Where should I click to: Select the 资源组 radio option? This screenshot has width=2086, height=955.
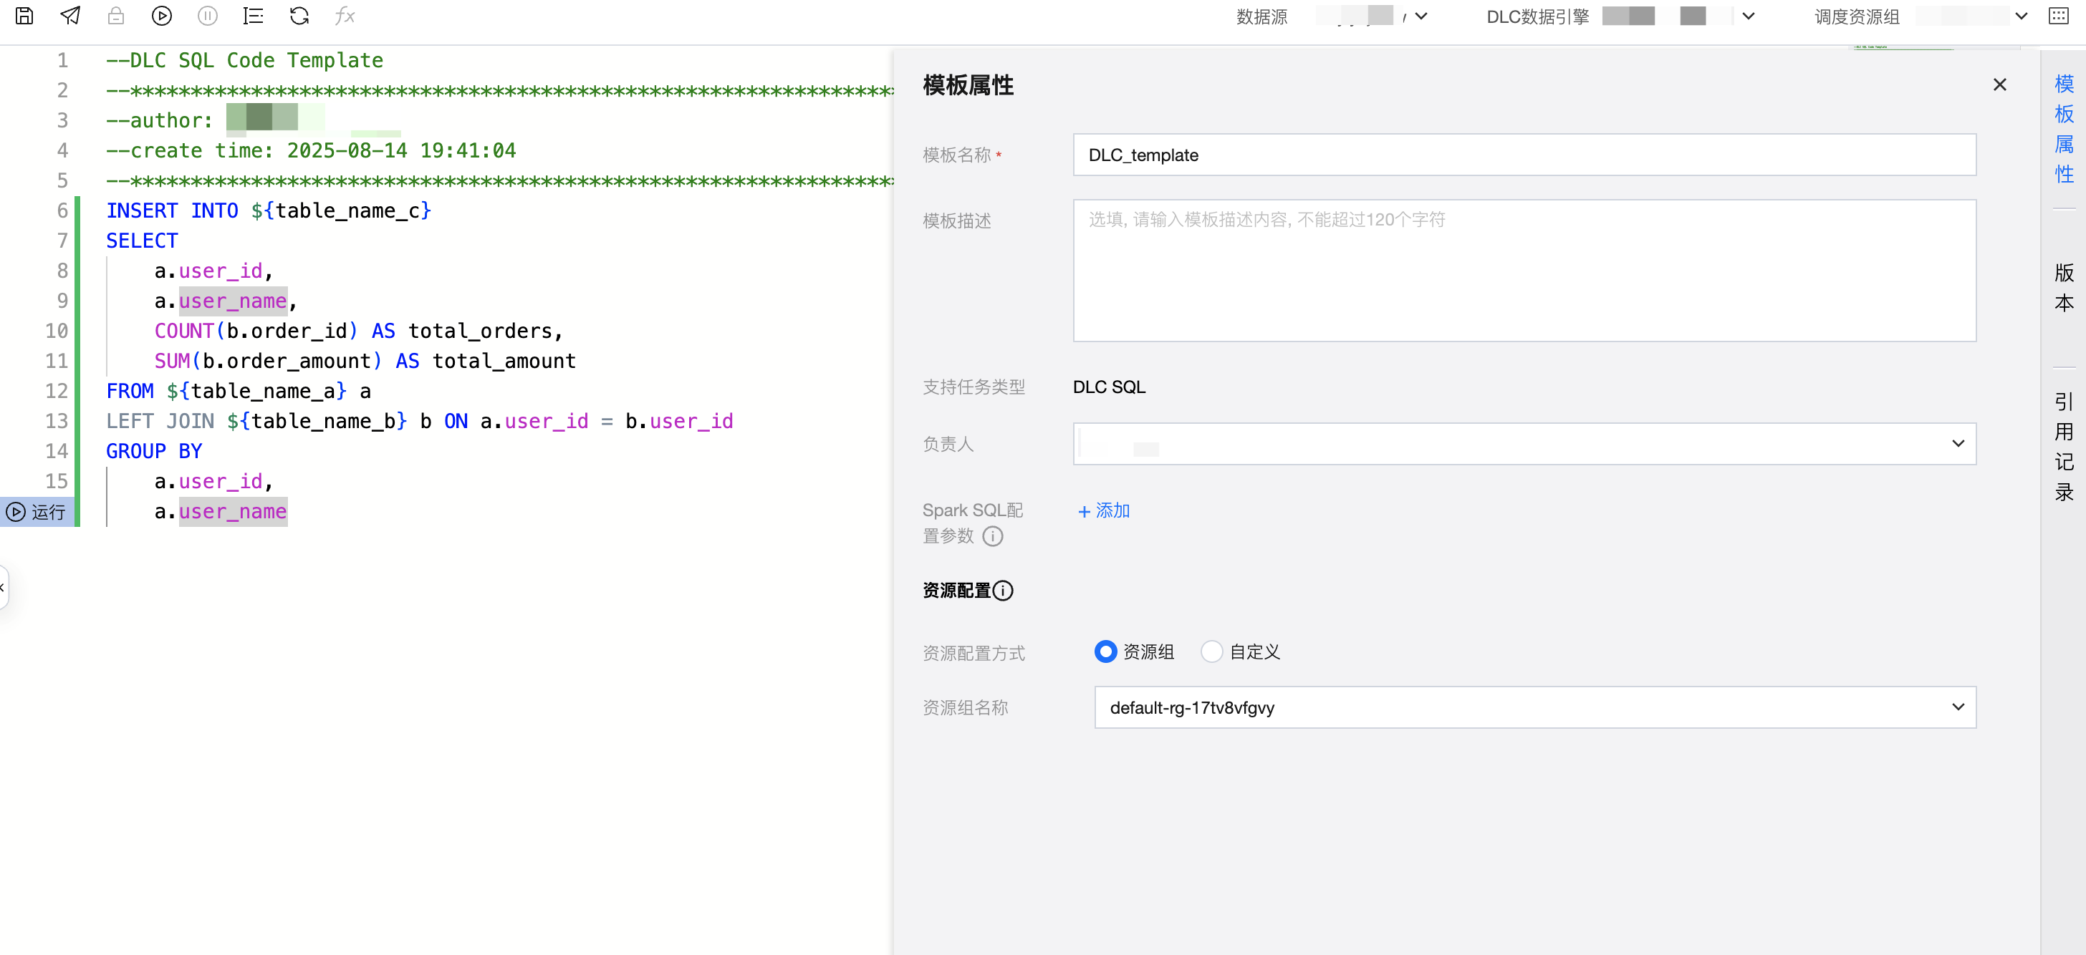coord(1105,651)
